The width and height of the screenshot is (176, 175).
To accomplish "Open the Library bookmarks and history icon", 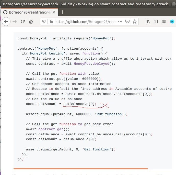I will (x=148, y=22).
